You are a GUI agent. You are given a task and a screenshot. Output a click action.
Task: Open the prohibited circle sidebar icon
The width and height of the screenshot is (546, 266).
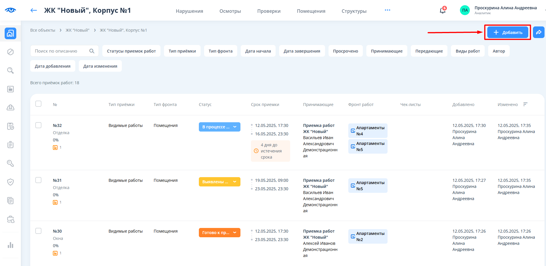tap(10, 52)
